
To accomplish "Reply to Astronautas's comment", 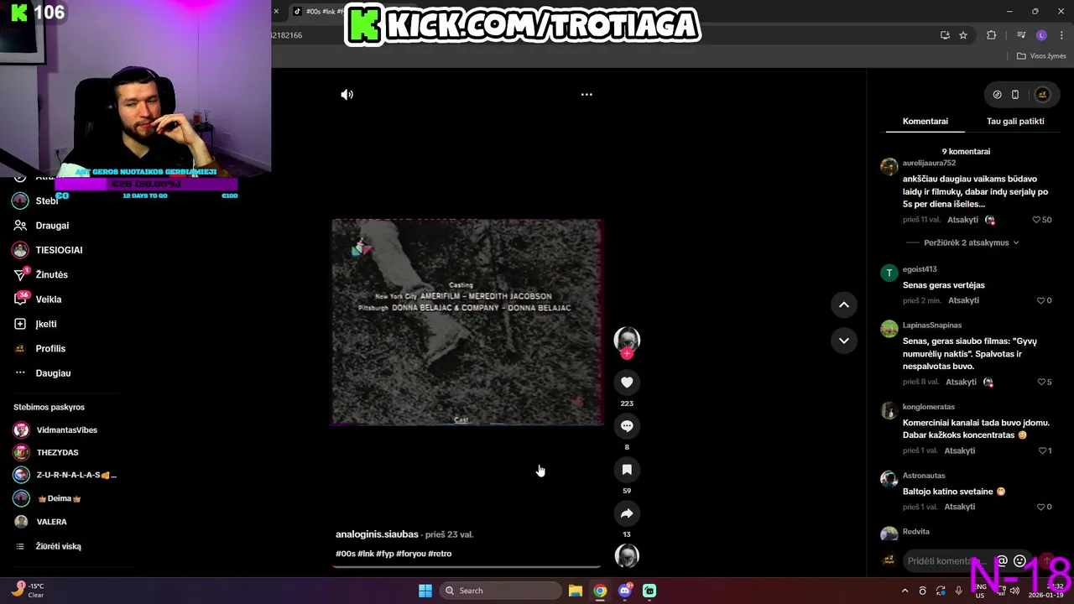I will [959, 507].
